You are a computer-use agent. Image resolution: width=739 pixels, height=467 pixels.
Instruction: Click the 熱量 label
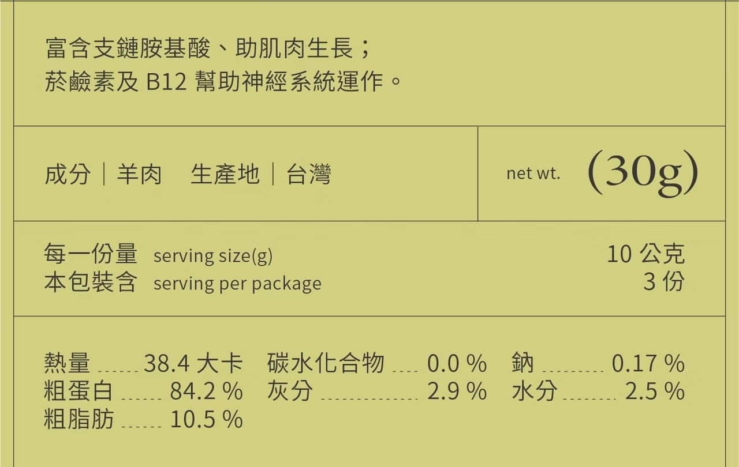coord(68,363)
